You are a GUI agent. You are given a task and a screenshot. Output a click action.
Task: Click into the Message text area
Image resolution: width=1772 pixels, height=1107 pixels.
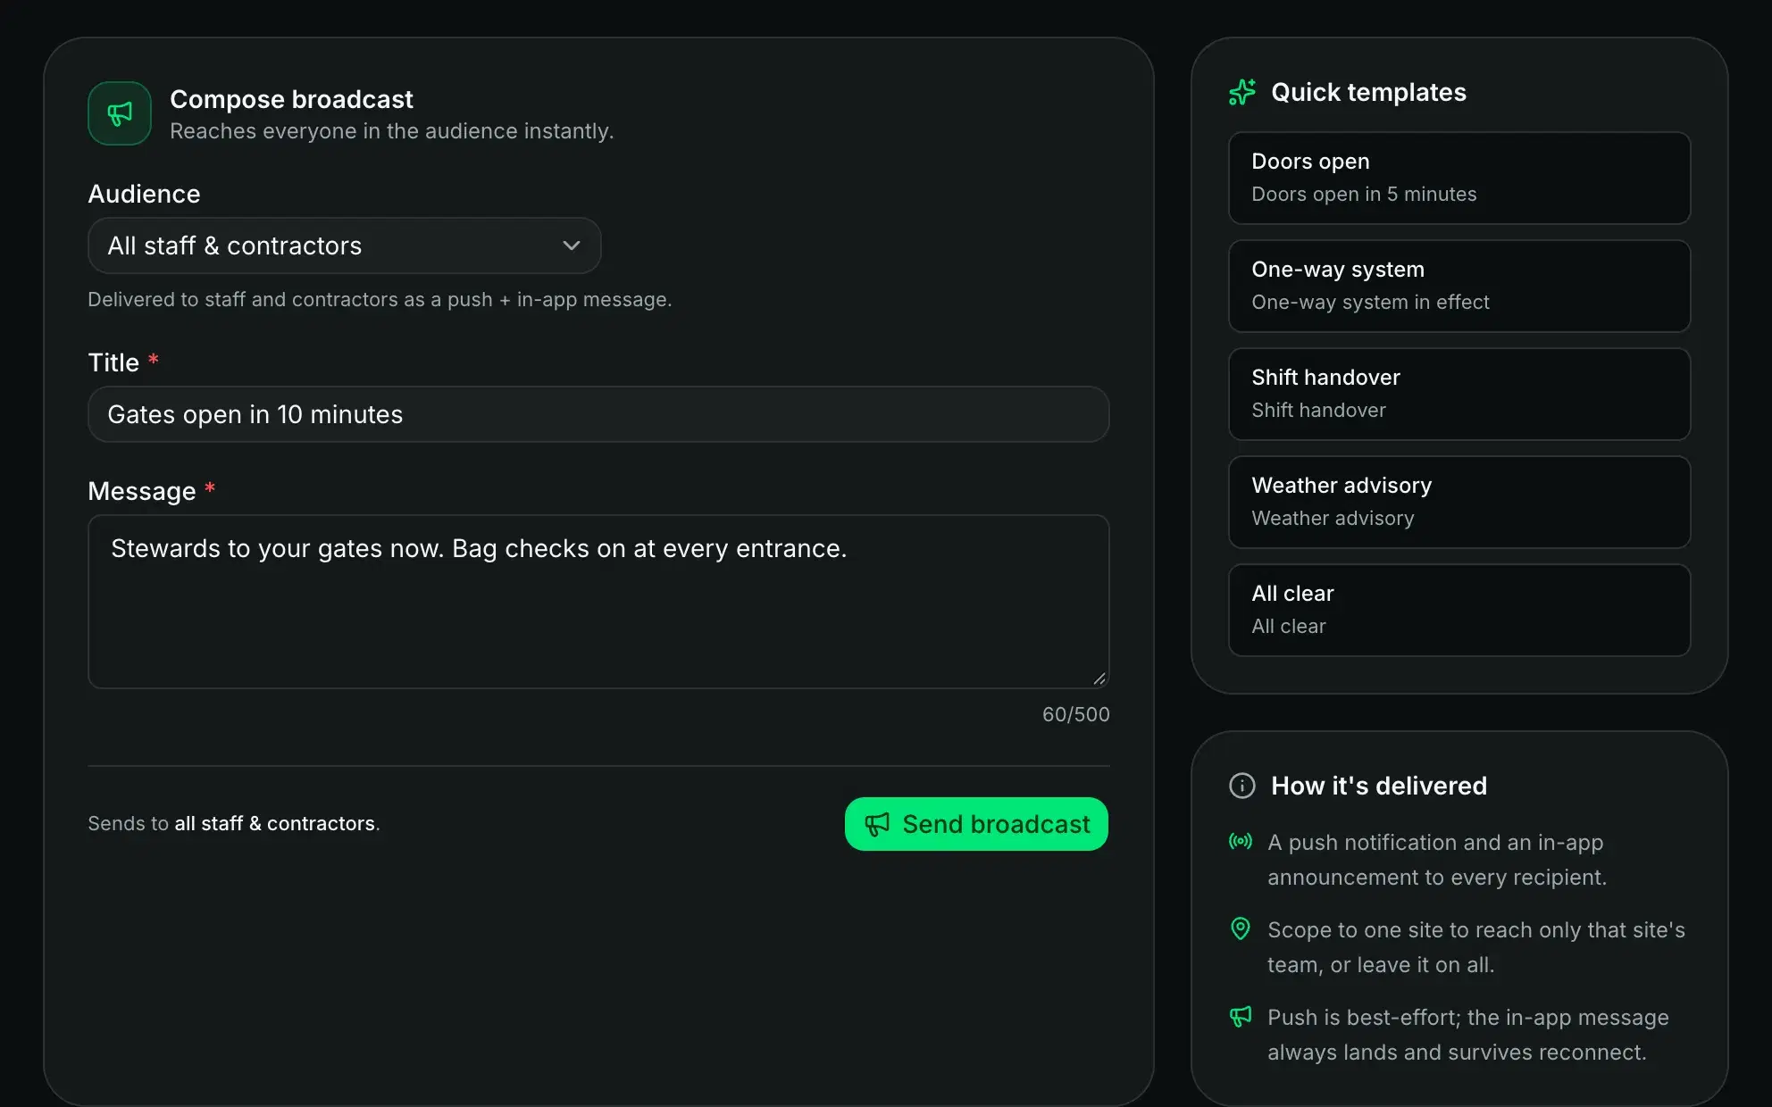(598, 602)
